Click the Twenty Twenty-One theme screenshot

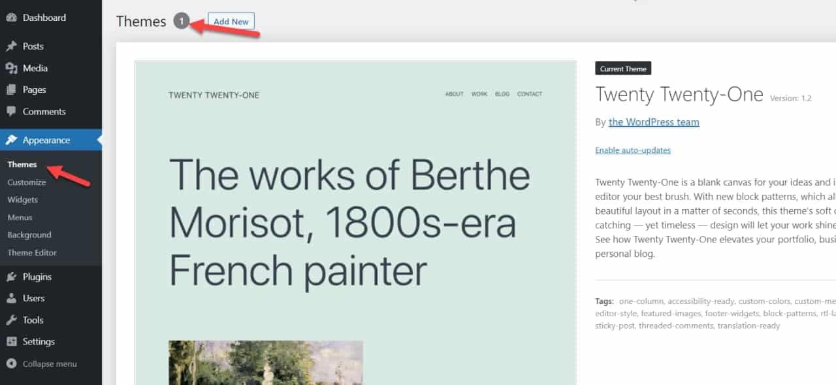coord(355,223)
